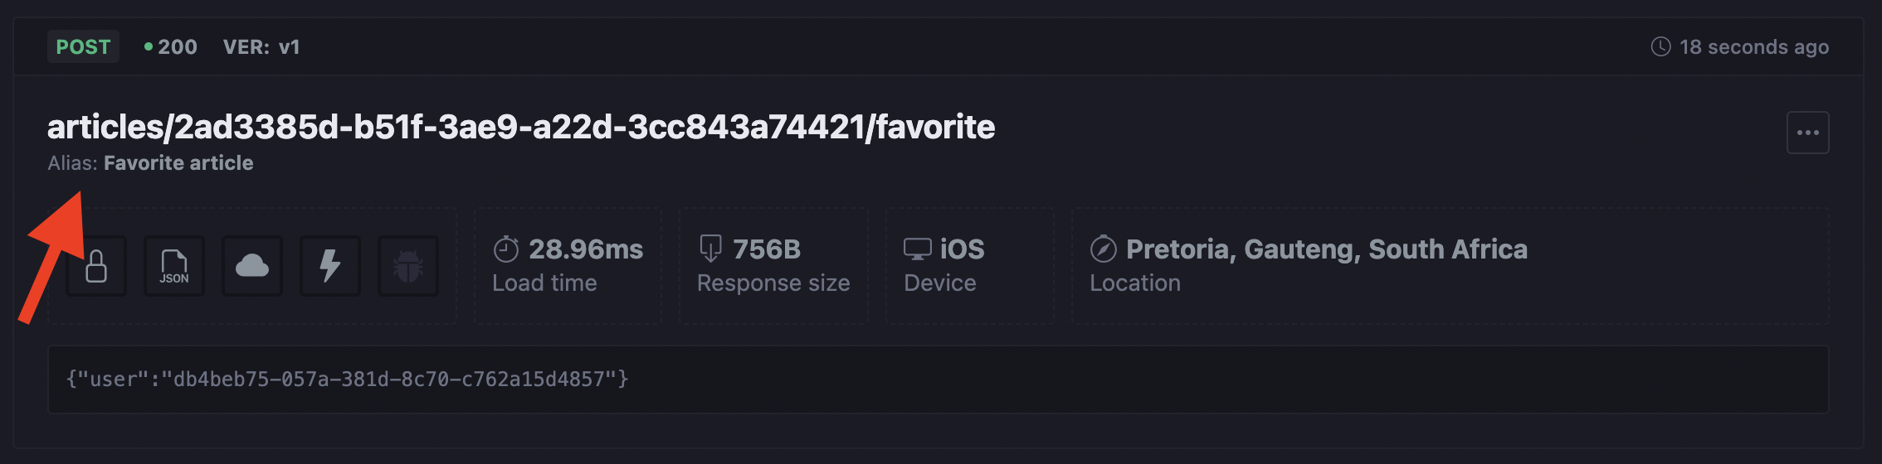Click the JSON file icon

(174, 266)
